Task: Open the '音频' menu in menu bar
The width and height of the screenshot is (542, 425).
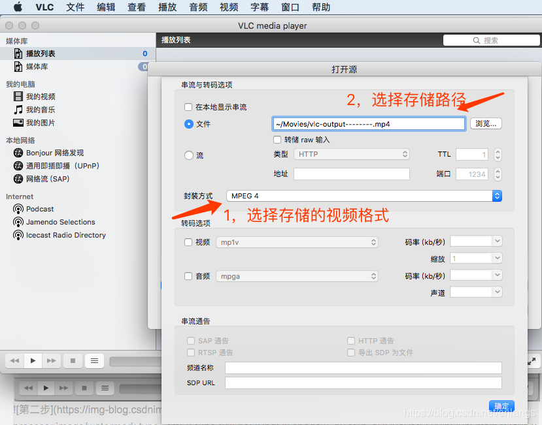Action: (x=198, y=7)
